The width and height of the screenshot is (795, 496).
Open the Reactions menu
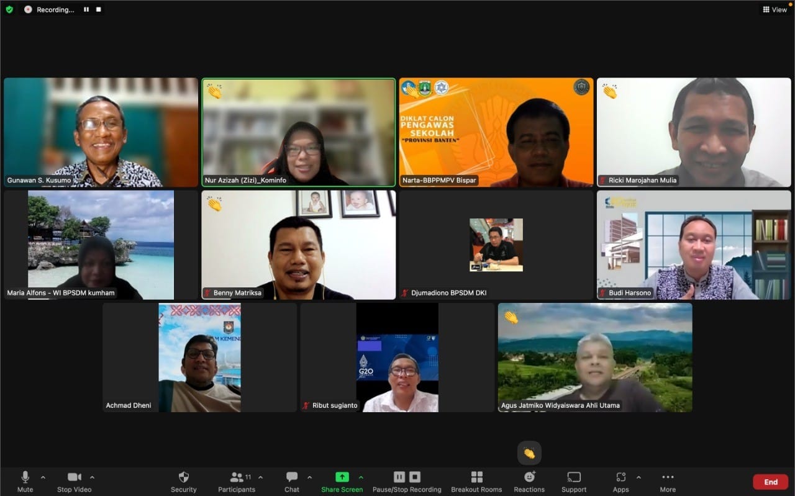[x=529, y=482]
